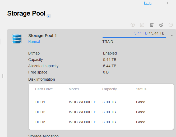Click the edit storage pool pencil icon
The width and height of the screenshot is (176, 137).
click(142, 25)
